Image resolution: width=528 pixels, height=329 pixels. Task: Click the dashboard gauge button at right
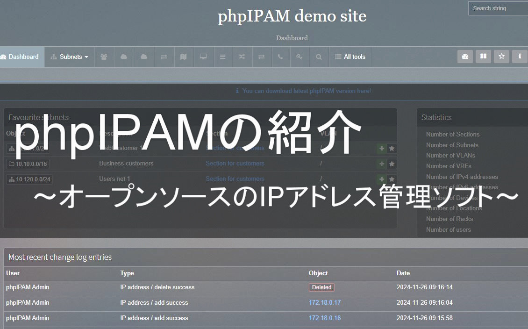pyautogui.click(x=465, y=57)
